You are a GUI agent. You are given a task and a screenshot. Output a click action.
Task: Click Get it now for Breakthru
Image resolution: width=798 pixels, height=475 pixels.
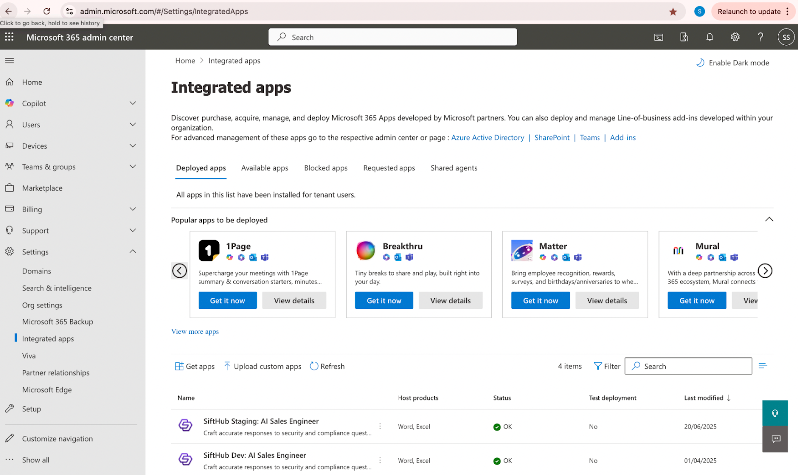tap(384, 301)
